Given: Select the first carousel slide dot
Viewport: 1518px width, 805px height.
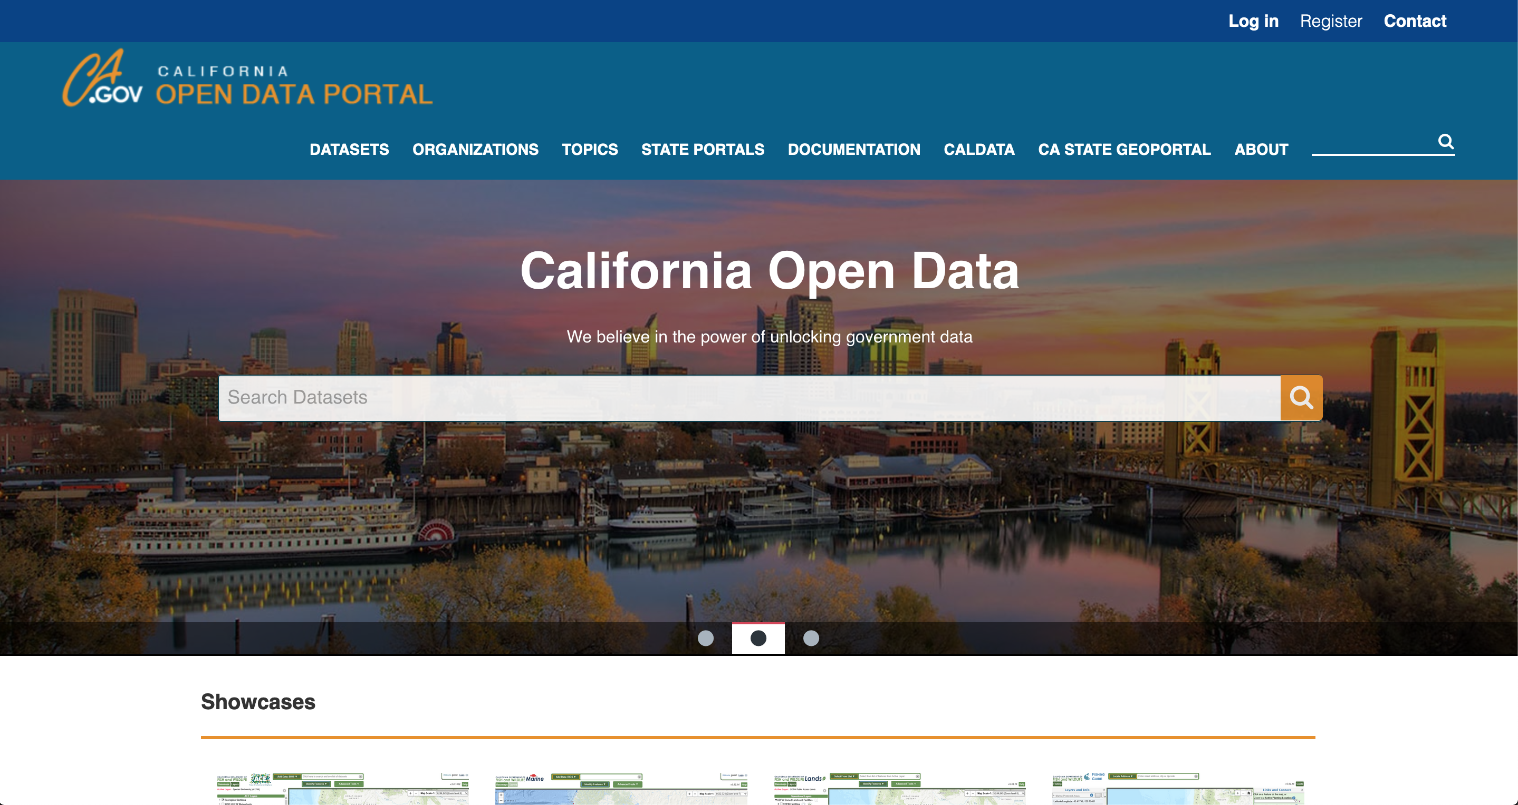Looking at the screenshot, I should coord(705,638).
